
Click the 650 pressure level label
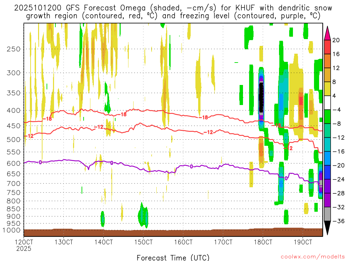[14, 174]
